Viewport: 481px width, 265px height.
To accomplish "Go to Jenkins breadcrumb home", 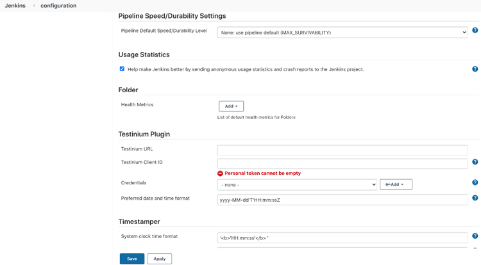I will (15, 6).
